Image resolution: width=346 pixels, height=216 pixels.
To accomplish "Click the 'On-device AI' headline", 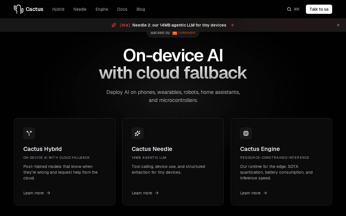I will pyautogui.click(x=173, y=55).
